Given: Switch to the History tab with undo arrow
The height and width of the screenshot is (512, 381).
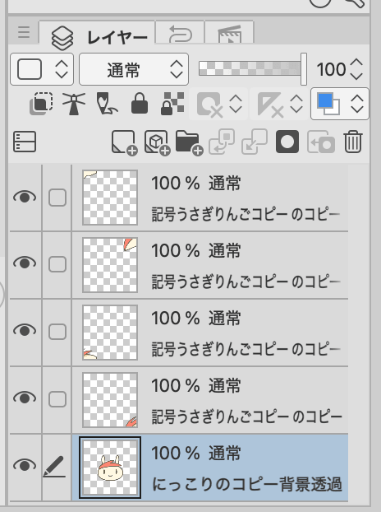Looking at the screenshot, I should coord(180,33).
